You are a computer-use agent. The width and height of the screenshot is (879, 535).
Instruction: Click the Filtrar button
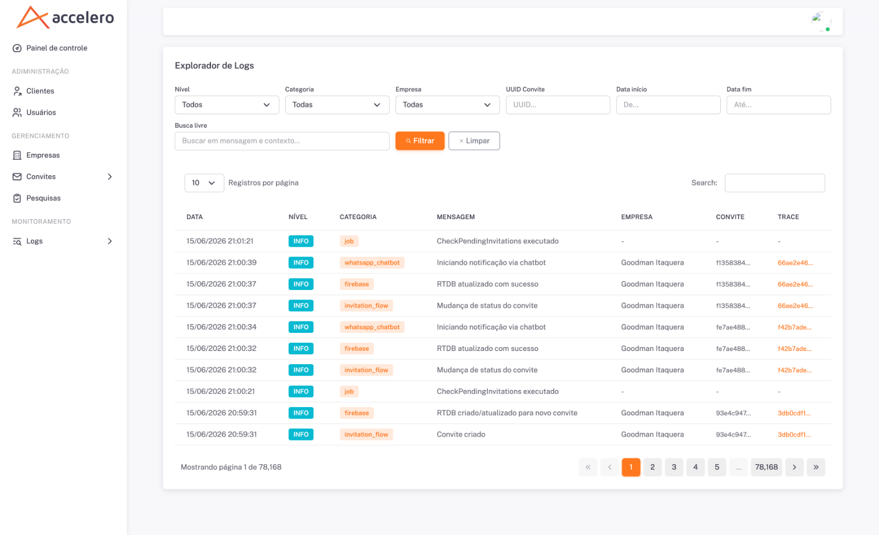420,141
